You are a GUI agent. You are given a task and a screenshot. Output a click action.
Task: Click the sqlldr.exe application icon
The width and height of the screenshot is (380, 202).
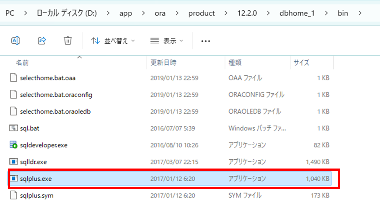pyautogui.click(x=14, y=162)
